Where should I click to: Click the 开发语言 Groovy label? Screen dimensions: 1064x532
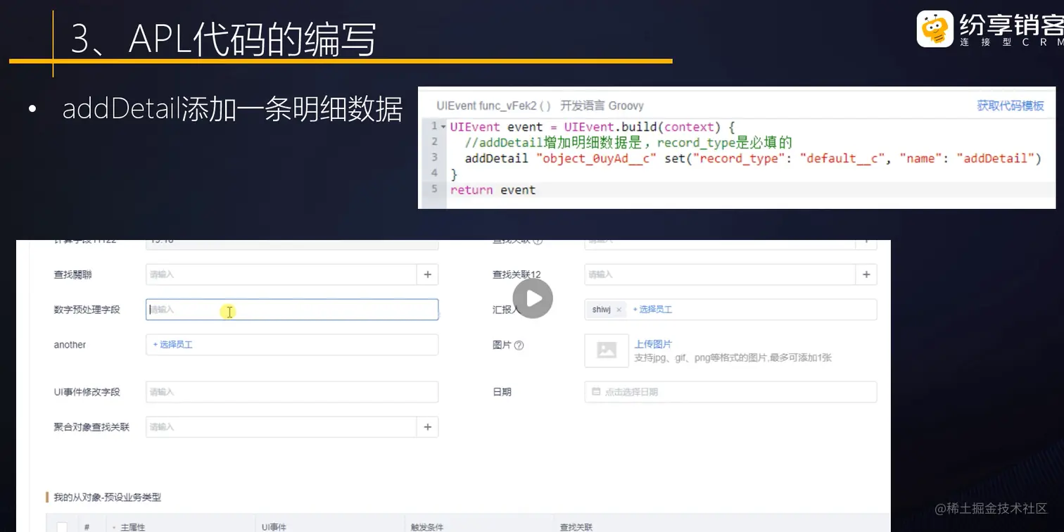[602, 106]
